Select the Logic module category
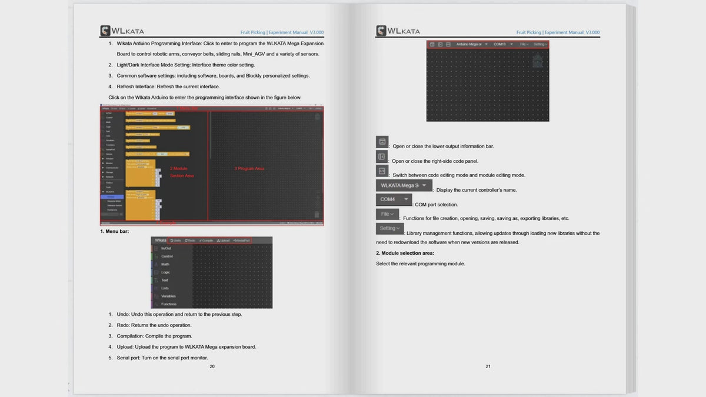This screenshot has width=706, height=397. (x=166, y=272)
